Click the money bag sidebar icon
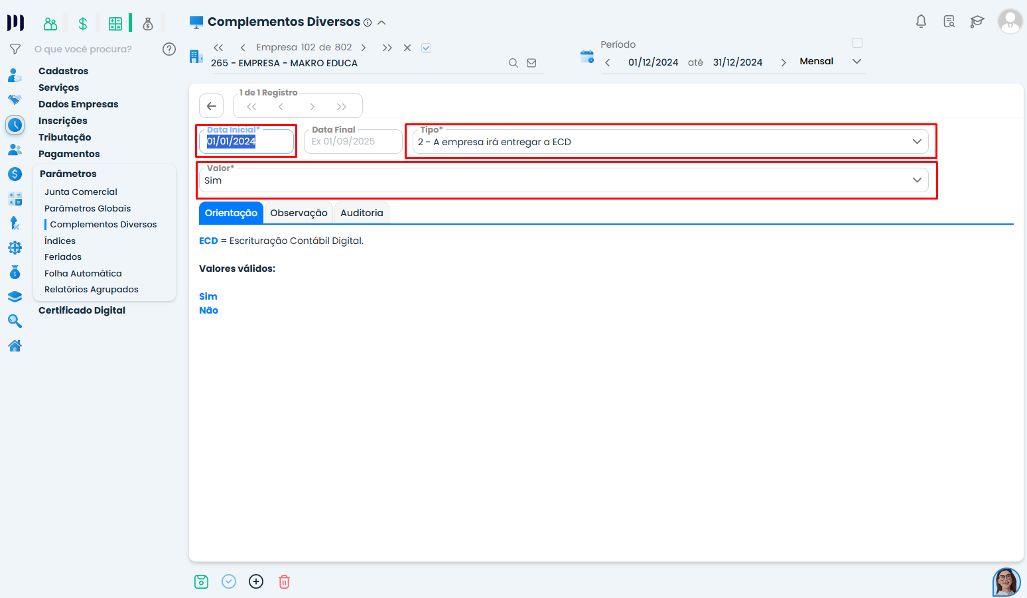1027x598 pixels. coord(15,272)
